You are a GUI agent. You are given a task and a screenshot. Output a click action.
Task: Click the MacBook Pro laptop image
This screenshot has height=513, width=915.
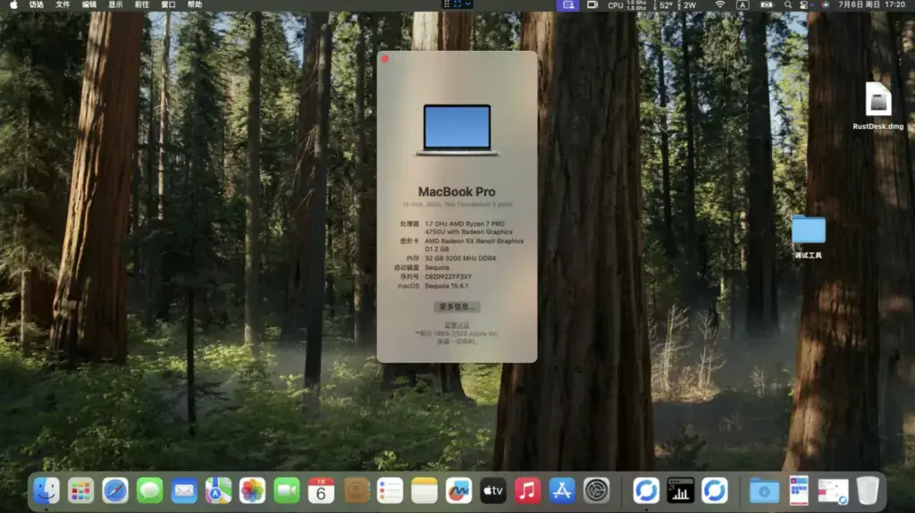(x=457, y=130)
